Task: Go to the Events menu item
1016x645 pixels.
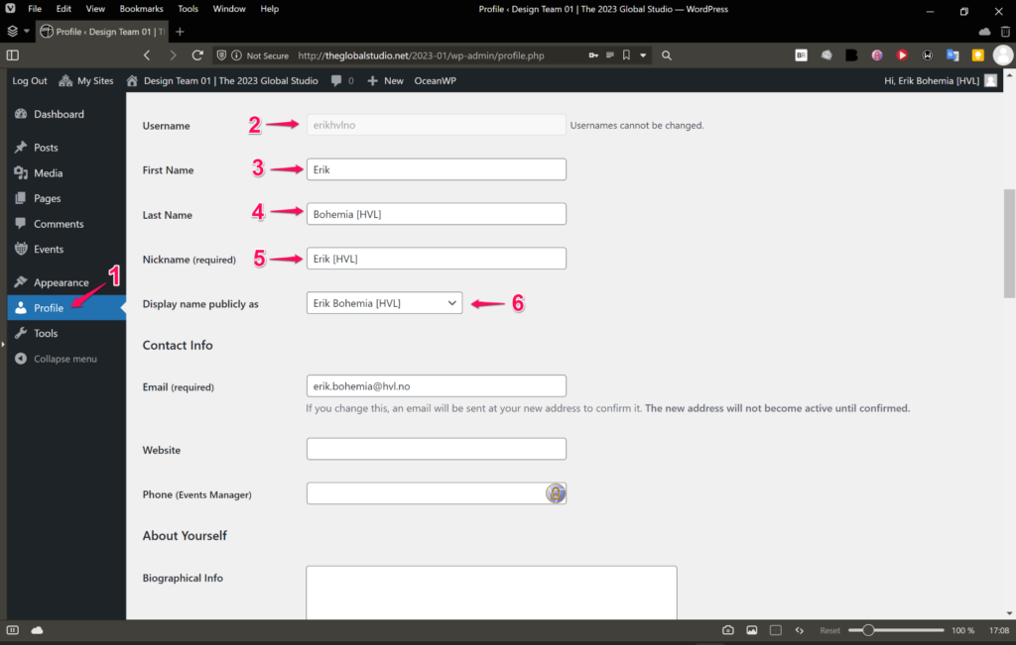Action: [x=48, y=250]
